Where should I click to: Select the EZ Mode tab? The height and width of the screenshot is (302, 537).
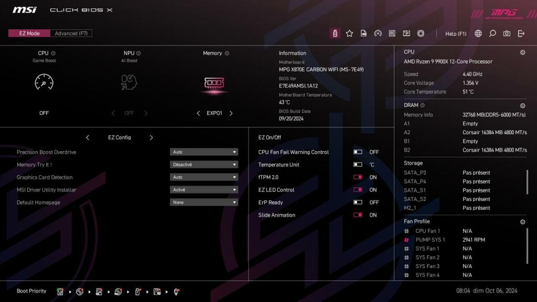coord(28,33)
